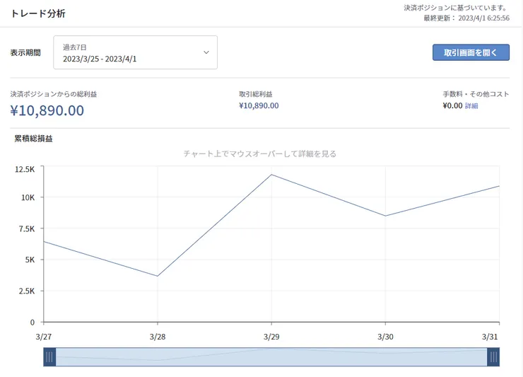The width and height of the screenshot is (523, 377).
Task: Click the chart's peak data point at 3/29
Action: point(271,175)
